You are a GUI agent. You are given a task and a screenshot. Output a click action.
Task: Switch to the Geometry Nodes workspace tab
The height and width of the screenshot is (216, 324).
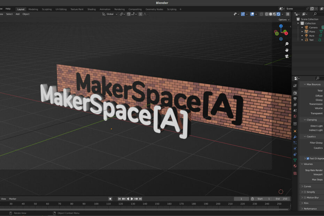[154, 9]
